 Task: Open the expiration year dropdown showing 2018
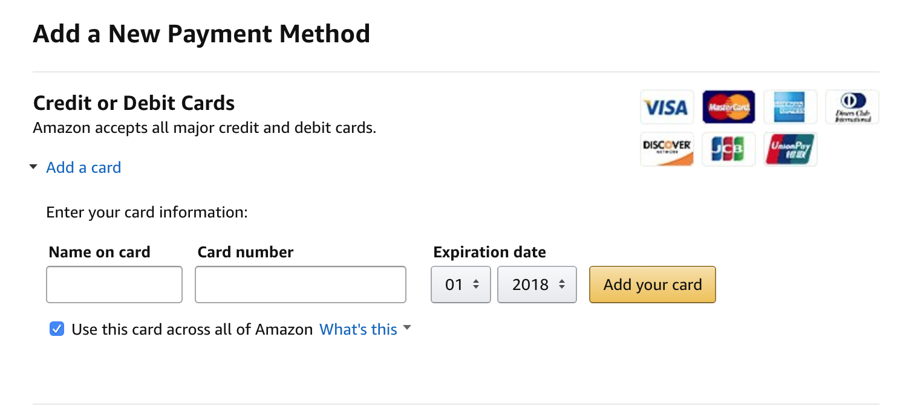click(537, 285)
